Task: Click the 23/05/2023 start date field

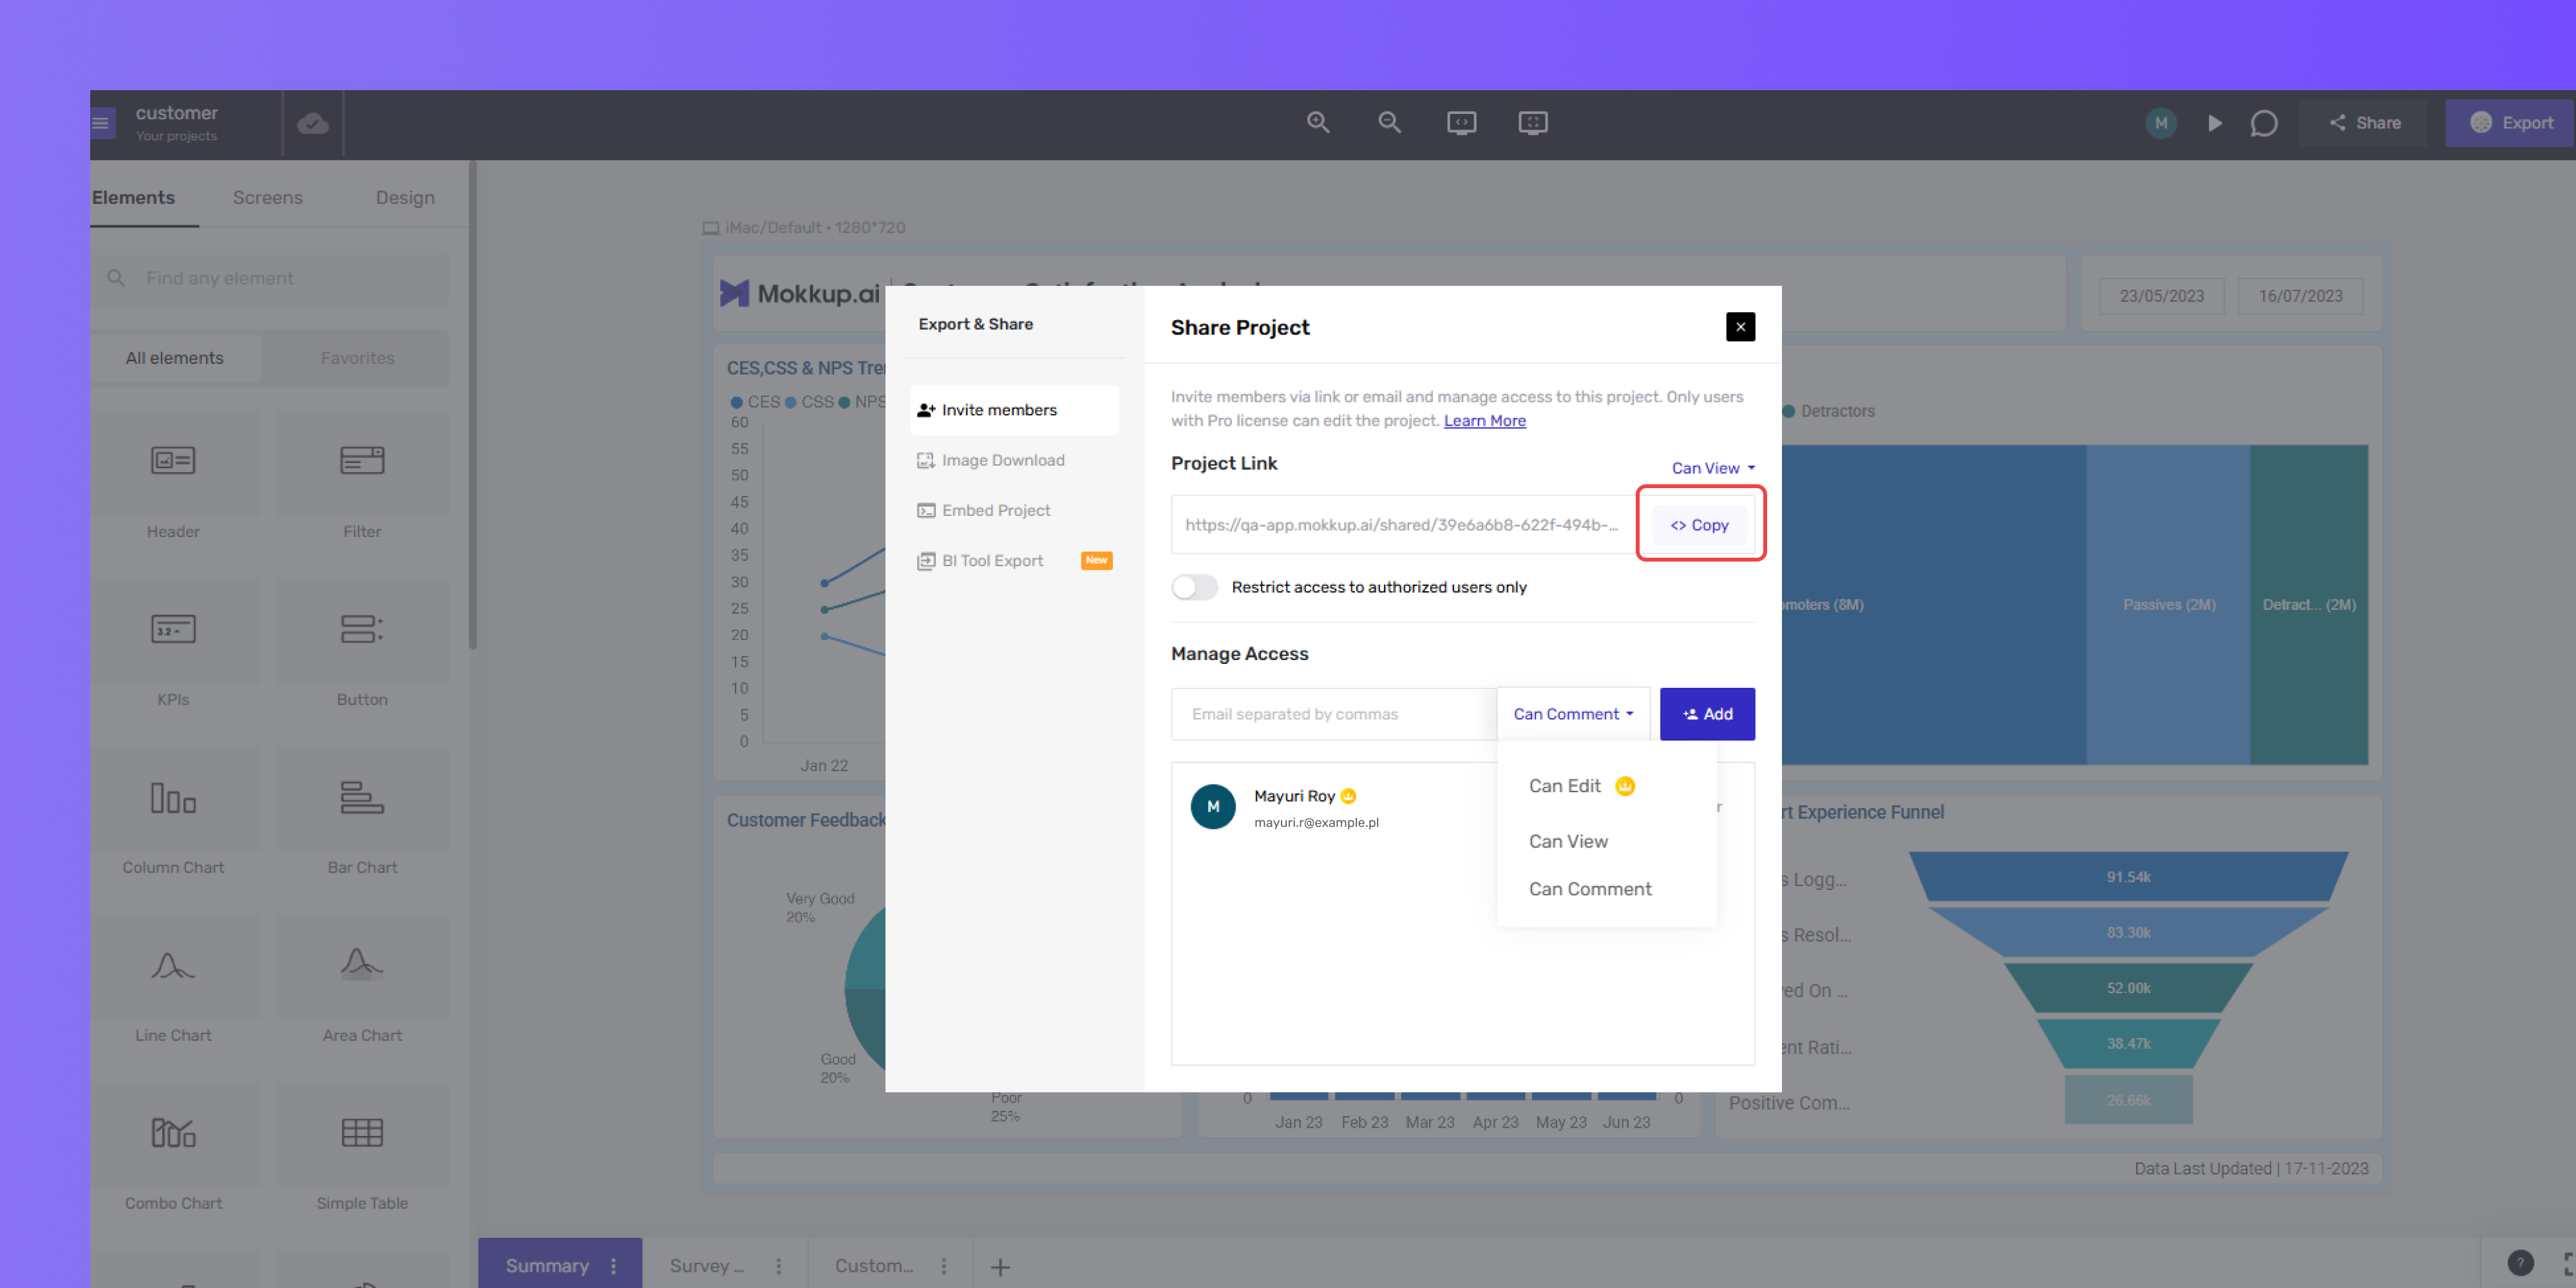Action: click(2162, 296)
